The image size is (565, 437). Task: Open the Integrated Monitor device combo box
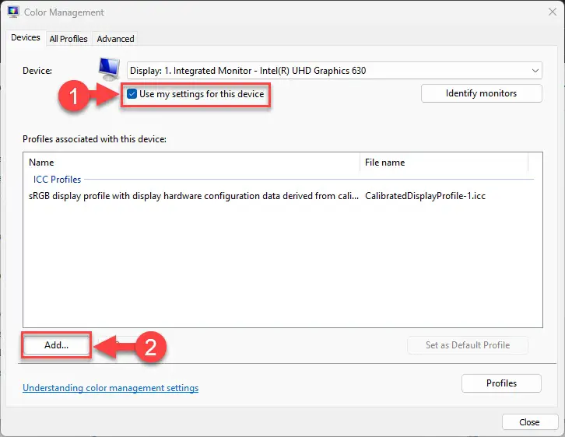[334, 71]
